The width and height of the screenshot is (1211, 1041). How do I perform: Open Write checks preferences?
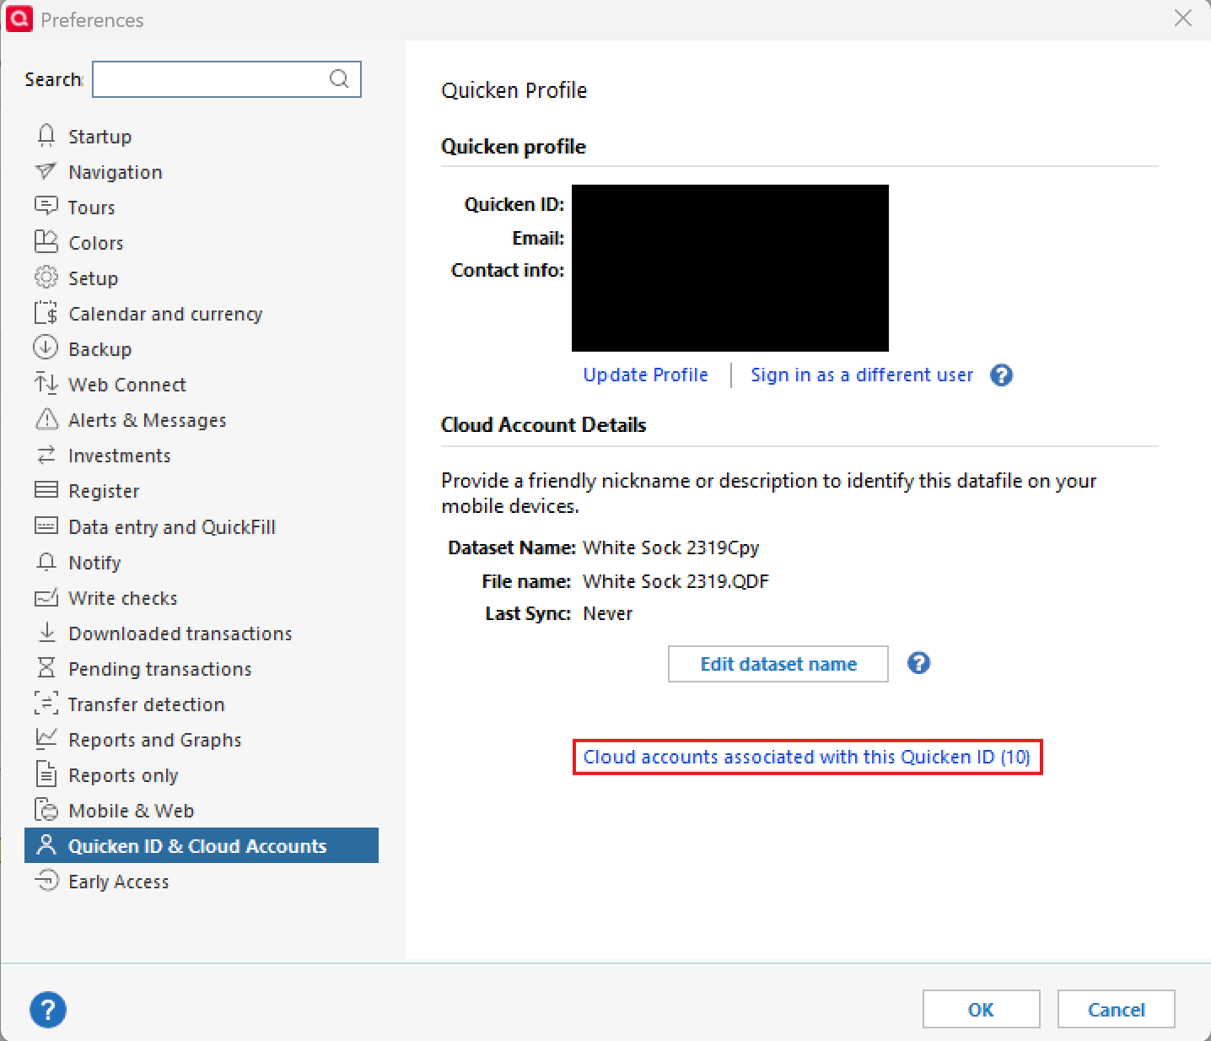(123, 598)
